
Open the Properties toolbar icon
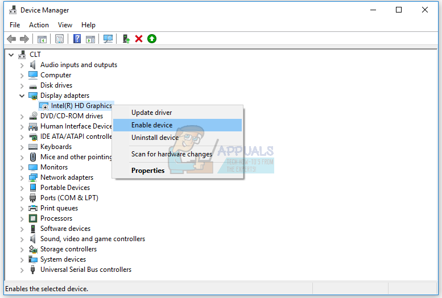[60, 39]
